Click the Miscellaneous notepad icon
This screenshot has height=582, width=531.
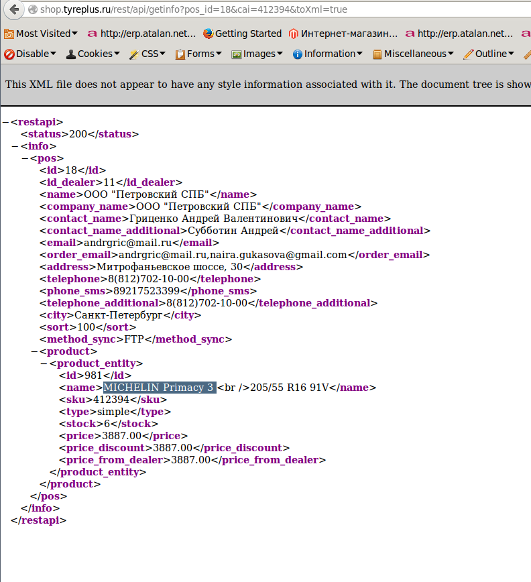(377, 54)
